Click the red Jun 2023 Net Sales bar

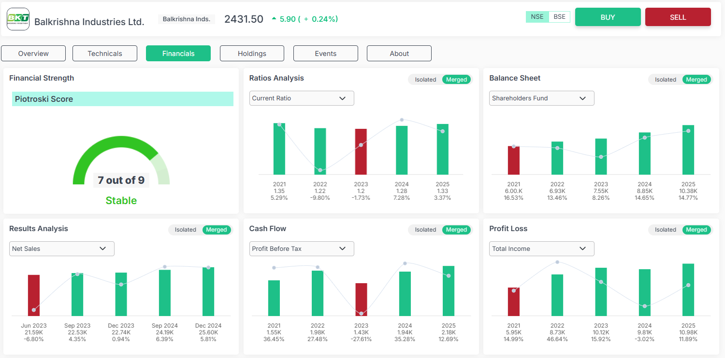click(x=34, y=295)
